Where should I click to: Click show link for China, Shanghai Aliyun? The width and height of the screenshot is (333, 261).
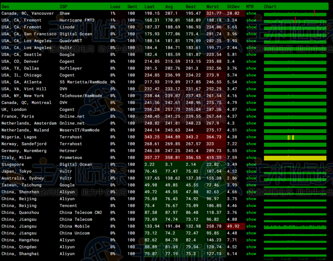coord(251,254)
